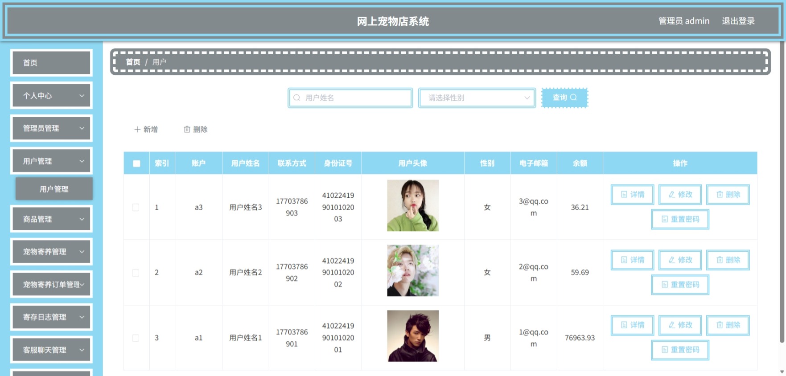Click 用户头像 column header
786x376 pixels.
[413, 163]
